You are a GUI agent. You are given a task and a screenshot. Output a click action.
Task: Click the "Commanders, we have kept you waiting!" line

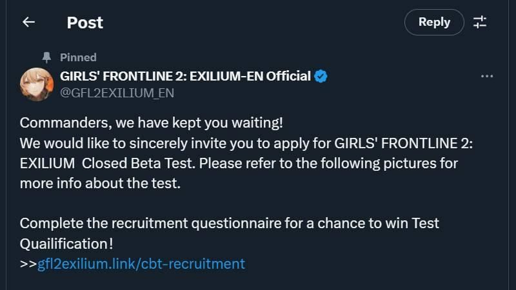coord(152,122)
